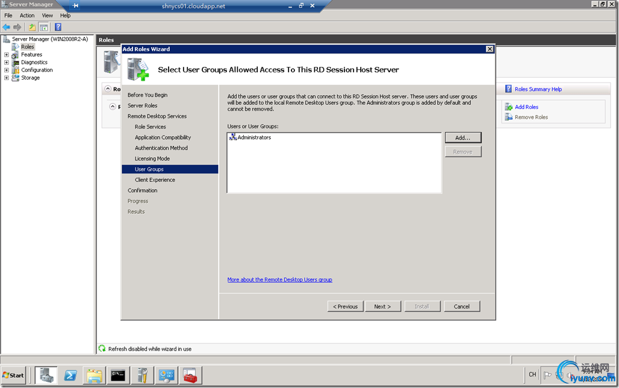Select Storage item in tree
619x388 pixels.
(30, 78)
